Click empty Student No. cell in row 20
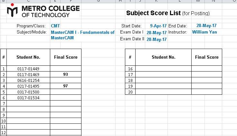 click(x=163, y=92)
